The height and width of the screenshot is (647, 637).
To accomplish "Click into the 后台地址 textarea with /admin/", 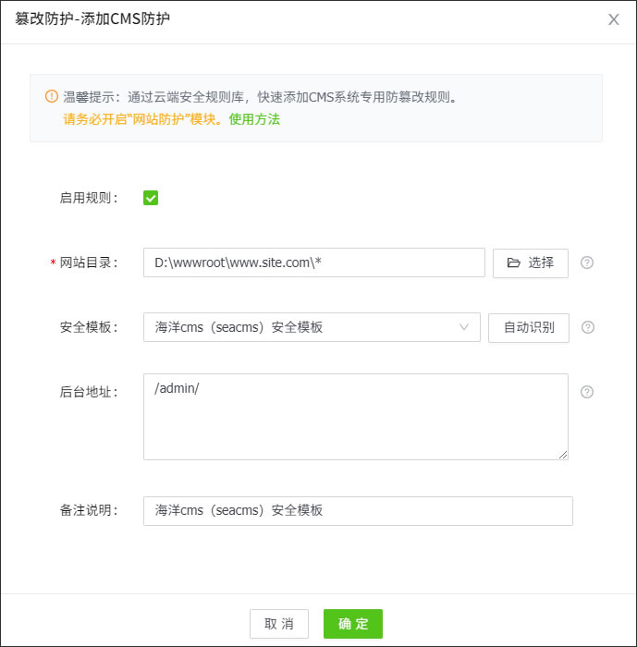I will (356, 416).
